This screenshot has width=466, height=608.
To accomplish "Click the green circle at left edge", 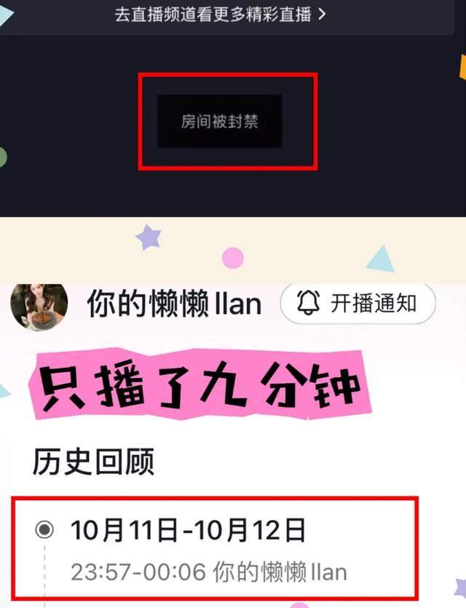I will point(3,157).
